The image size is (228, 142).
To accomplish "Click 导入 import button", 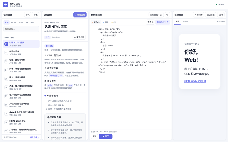I will [x=27, y=15].
